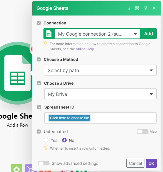Collapse the Unformatted section chevron
This screenshot has width=163, height=172.
[39, 132]
